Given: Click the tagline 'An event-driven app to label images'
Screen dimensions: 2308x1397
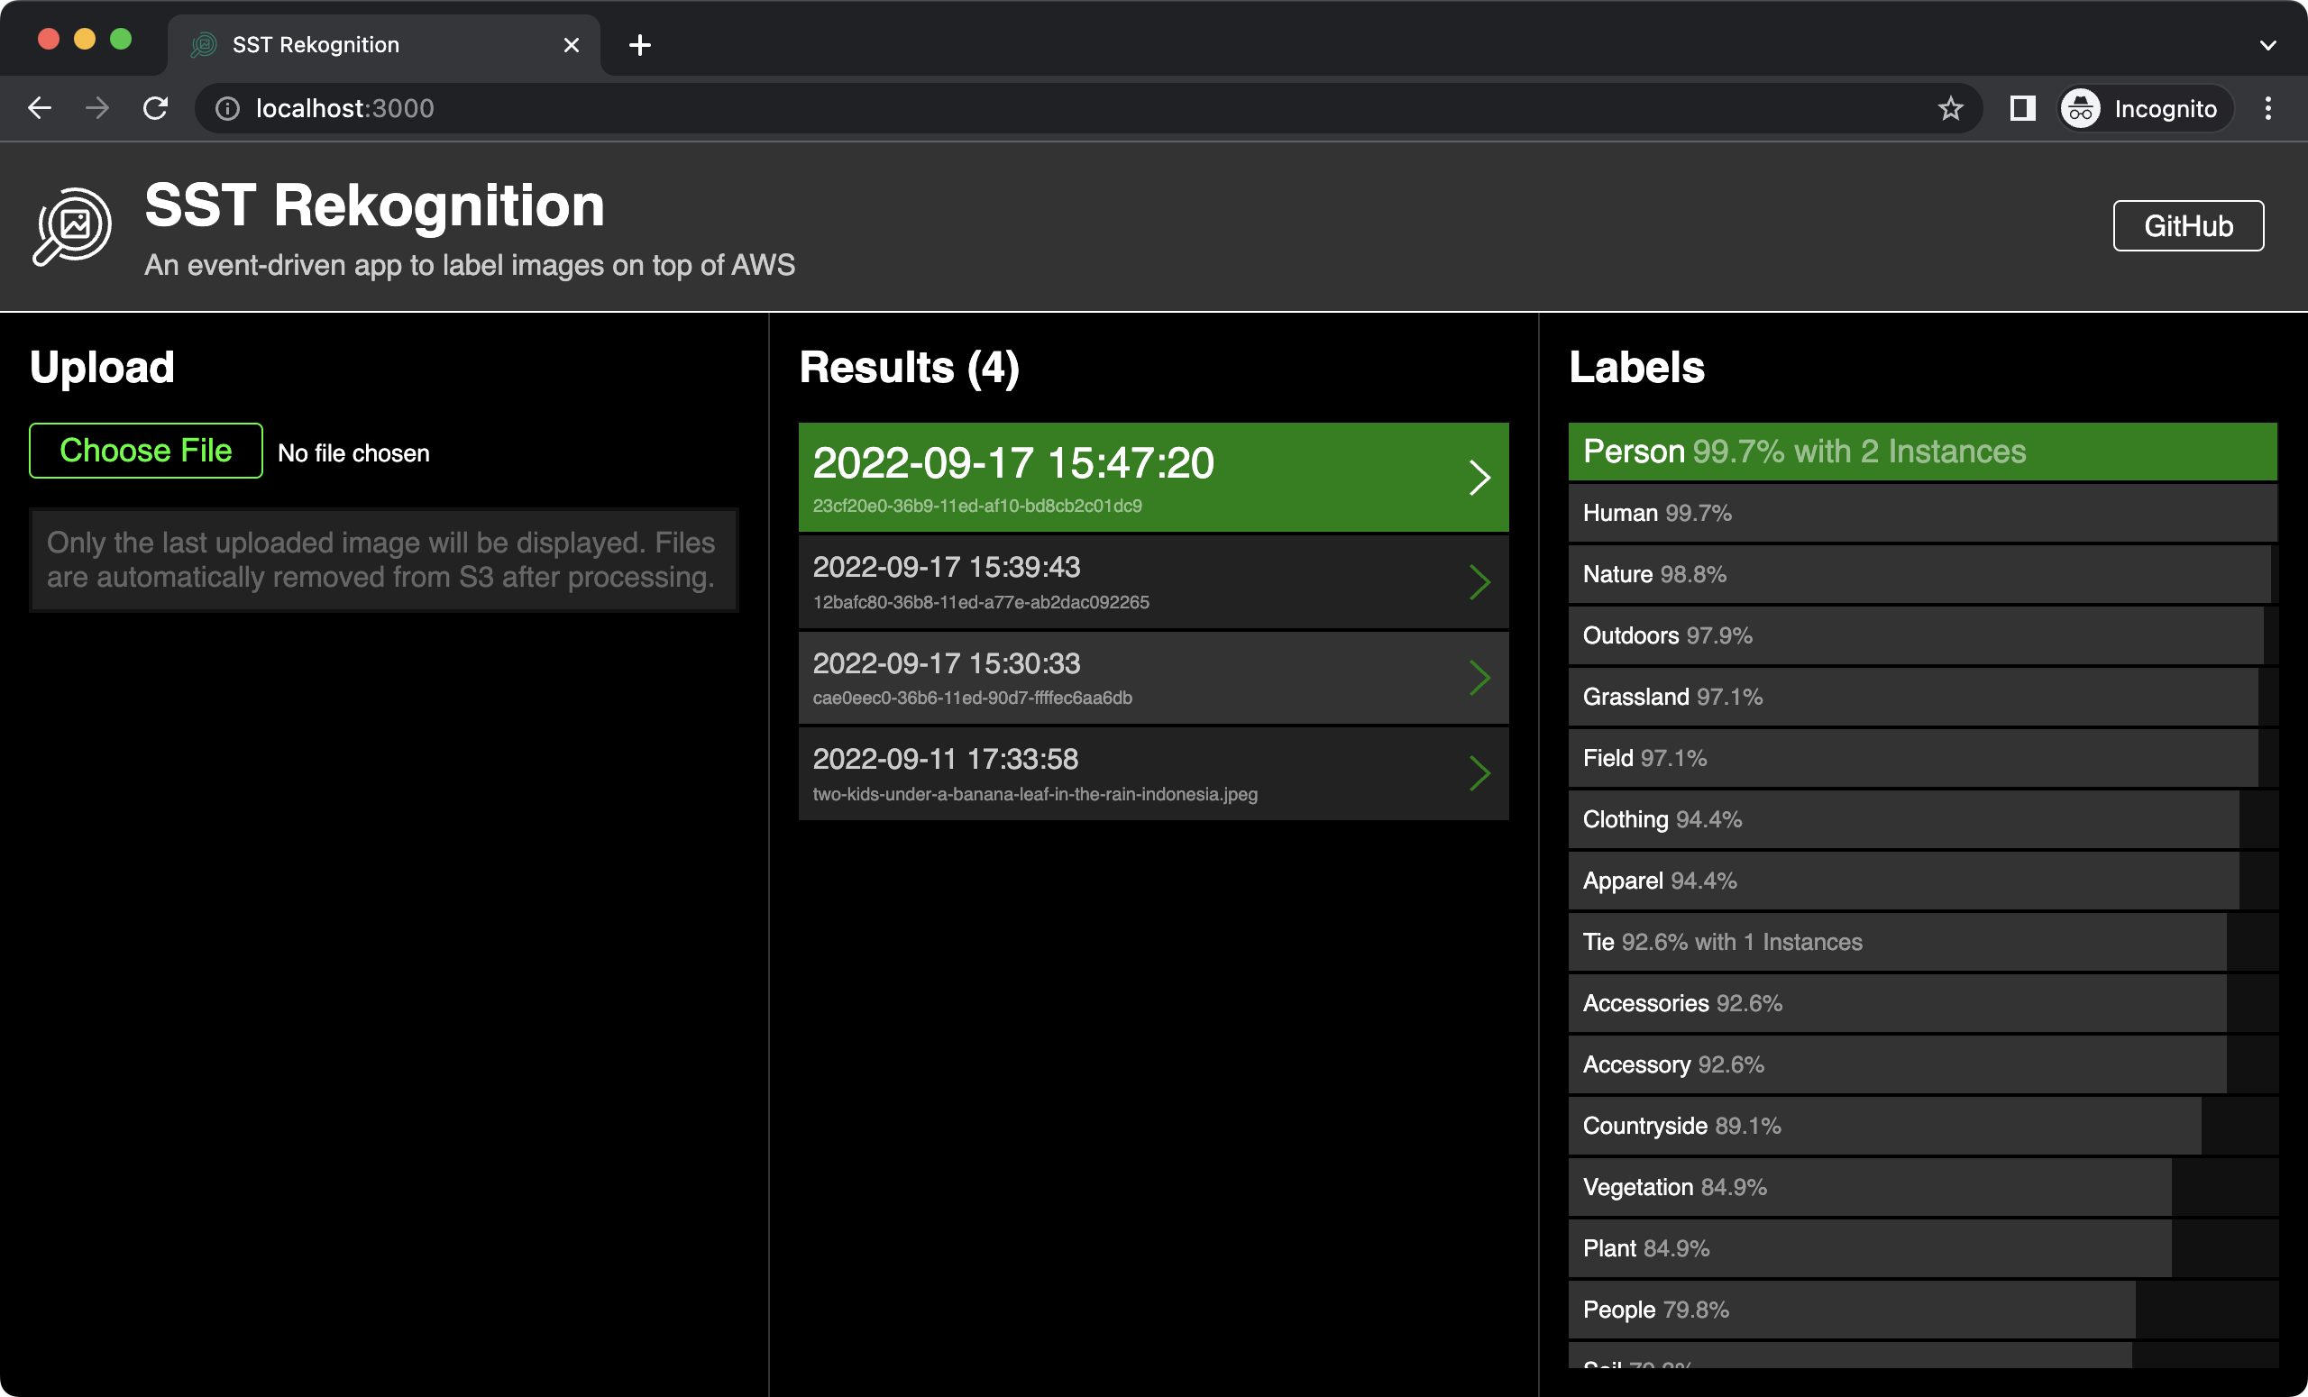Looking at the screenshot, I should (x=470, y=265).
